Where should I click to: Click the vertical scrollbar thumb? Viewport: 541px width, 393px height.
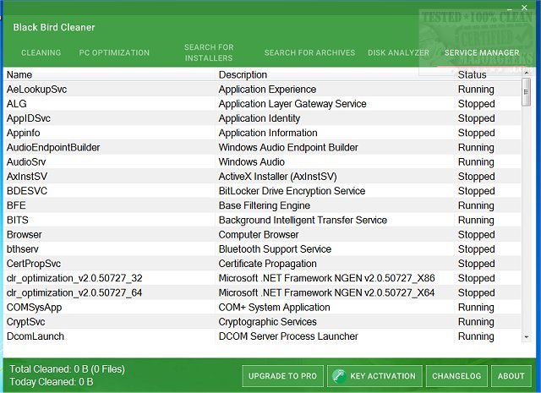(526, 92)
